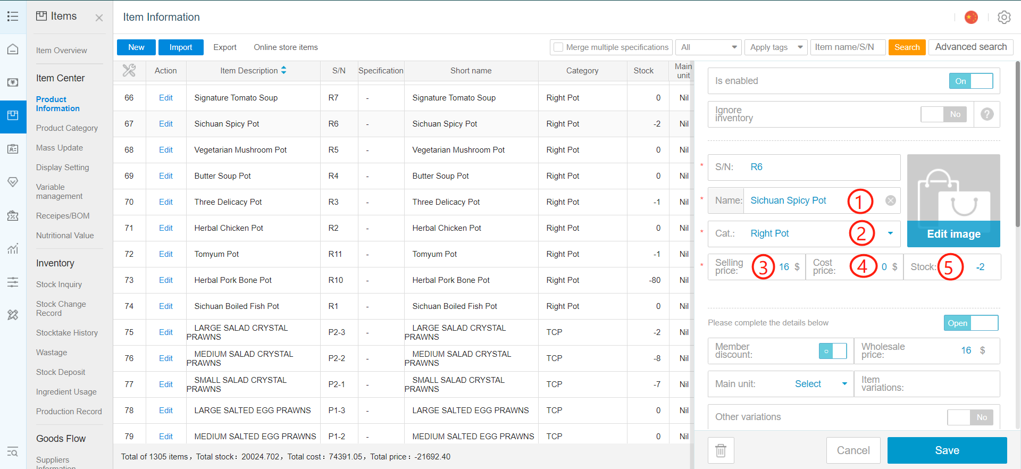Close the Items side menu panel
Viewport: 1021px width, 469px height.
coord(99,18)
